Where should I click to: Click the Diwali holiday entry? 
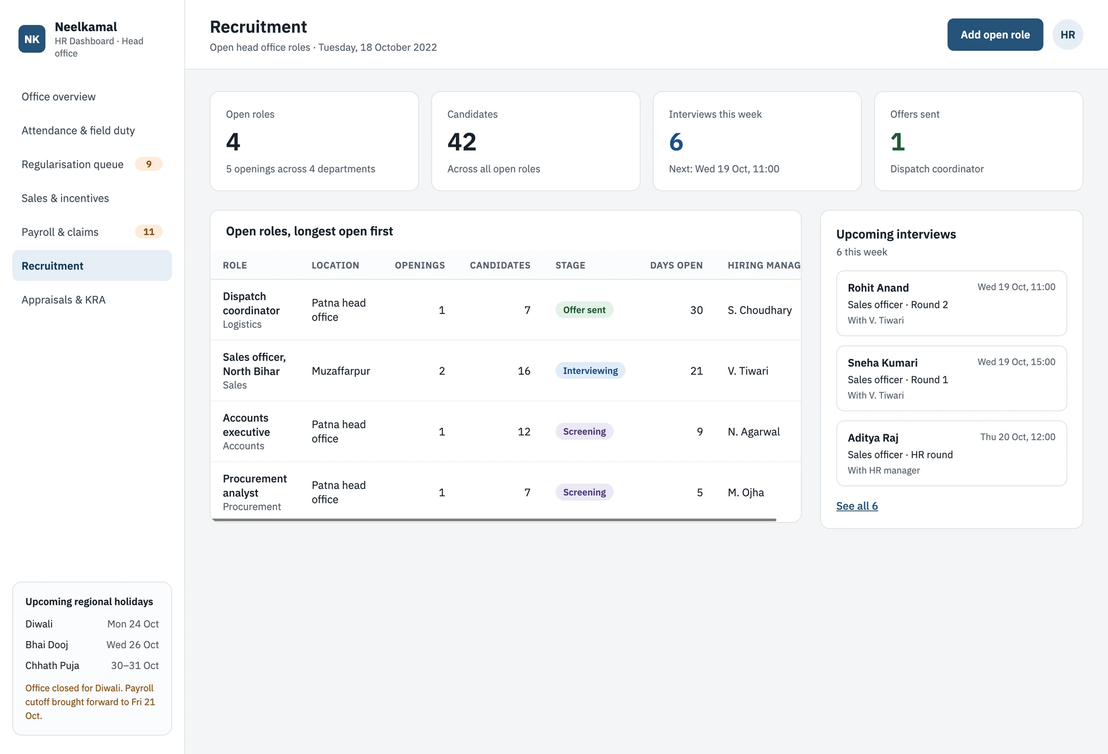click(92, 624)
